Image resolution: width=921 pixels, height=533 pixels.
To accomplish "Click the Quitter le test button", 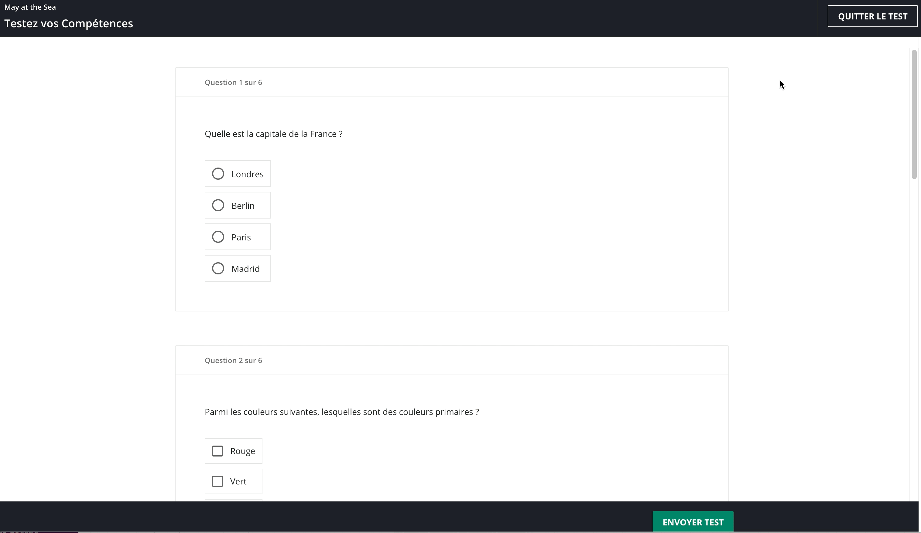I will pos(872,16).
